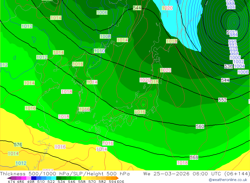Click the 474 legend value

[11, 182]
